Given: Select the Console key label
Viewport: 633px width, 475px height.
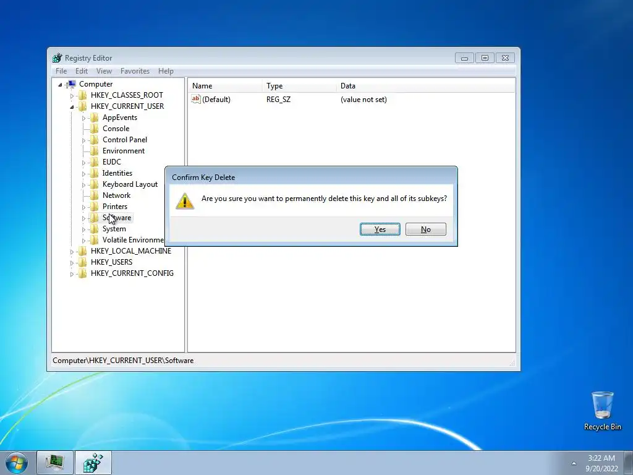Looking at the screenshot, I should click(x=116, y=129).
